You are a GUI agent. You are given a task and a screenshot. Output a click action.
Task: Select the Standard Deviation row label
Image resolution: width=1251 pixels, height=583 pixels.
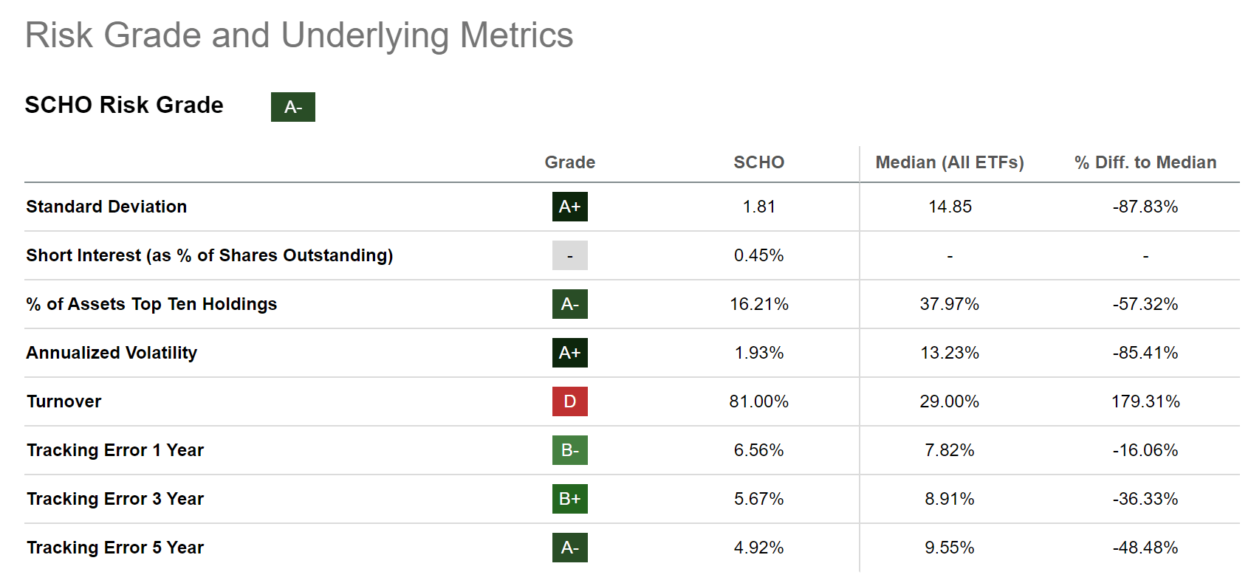106,207
